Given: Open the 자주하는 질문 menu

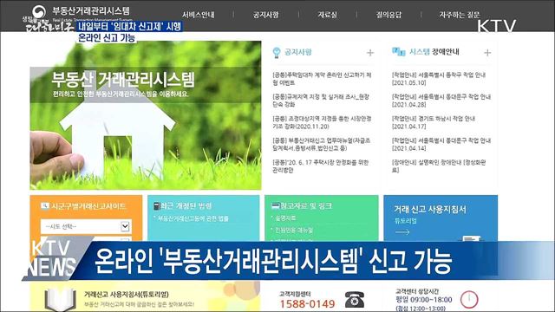Looking at the screenshot, I should pyautogui.click(x=460, y=15).
